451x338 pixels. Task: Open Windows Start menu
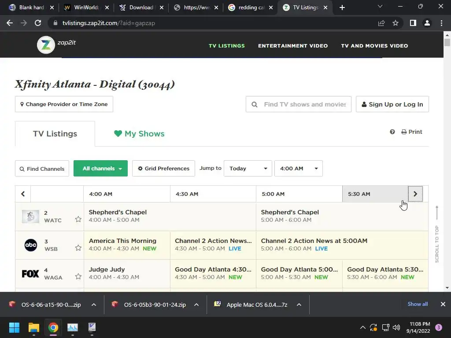14,327
